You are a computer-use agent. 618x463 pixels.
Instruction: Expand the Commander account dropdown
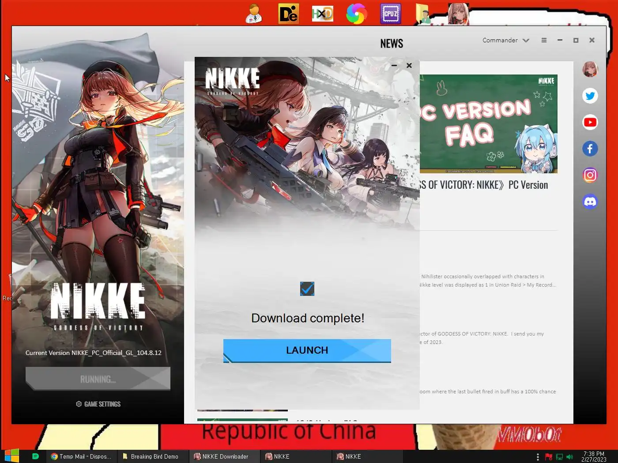506,40
